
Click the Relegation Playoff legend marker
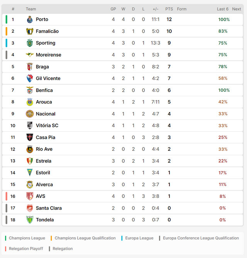6,249
